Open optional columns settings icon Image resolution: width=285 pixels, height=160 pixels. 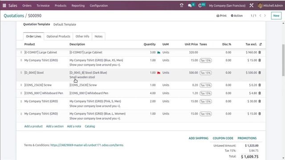[x=261, y=44]
